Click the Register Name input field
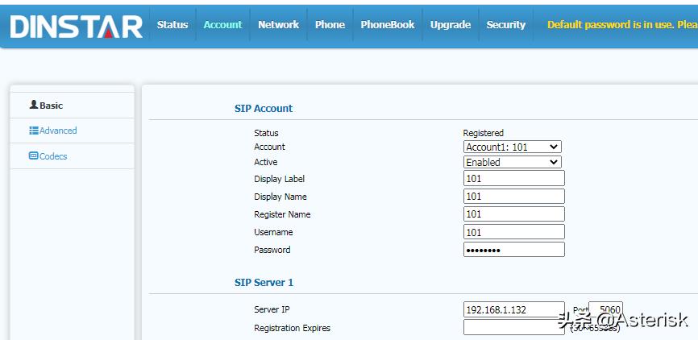Image resolution: width=698 pixels, height=340 pixels. click(513, 214)
